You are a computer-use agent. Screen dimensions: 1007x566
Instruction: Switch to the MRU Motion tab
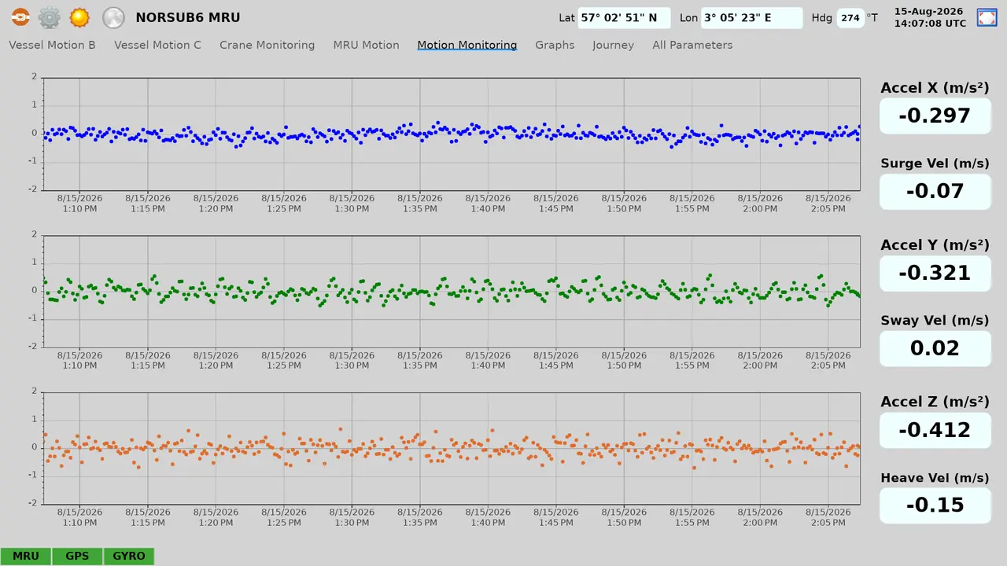366,45
